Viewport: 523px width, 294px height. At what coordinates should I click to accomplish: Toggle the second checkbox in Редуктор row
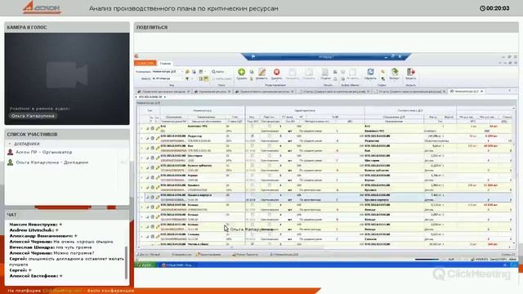coord(270,136)
